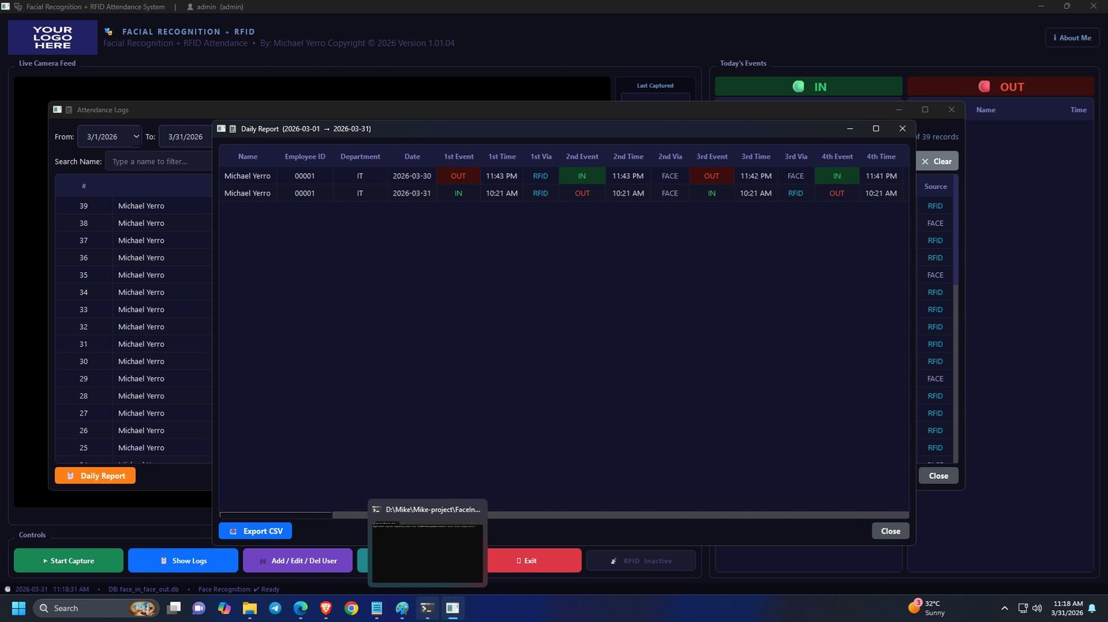
Task: Launch Telegram from the taskbar
Action: coord(275,608)
